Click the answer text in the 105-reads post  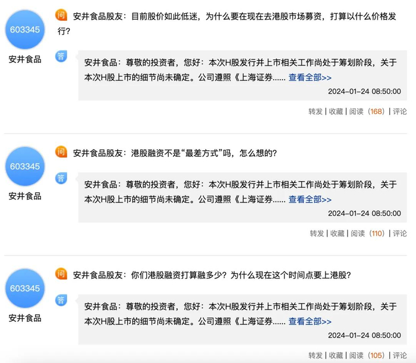point(240,314)
